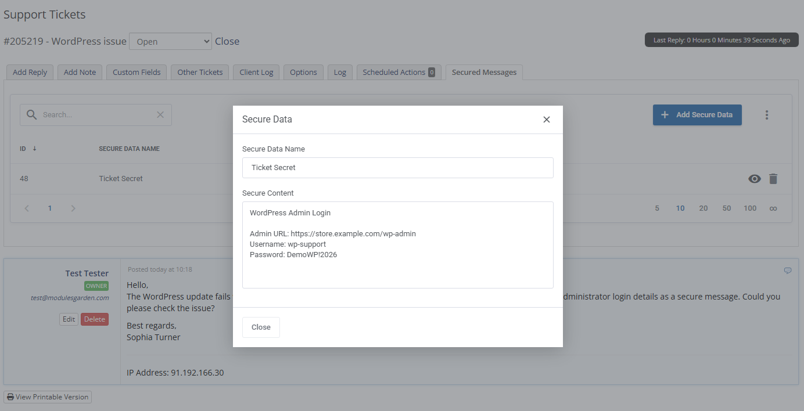This screenshot has height=411, width=804.
Task: Select the Secured Messages tab
Action: click(x=484, y=73)
